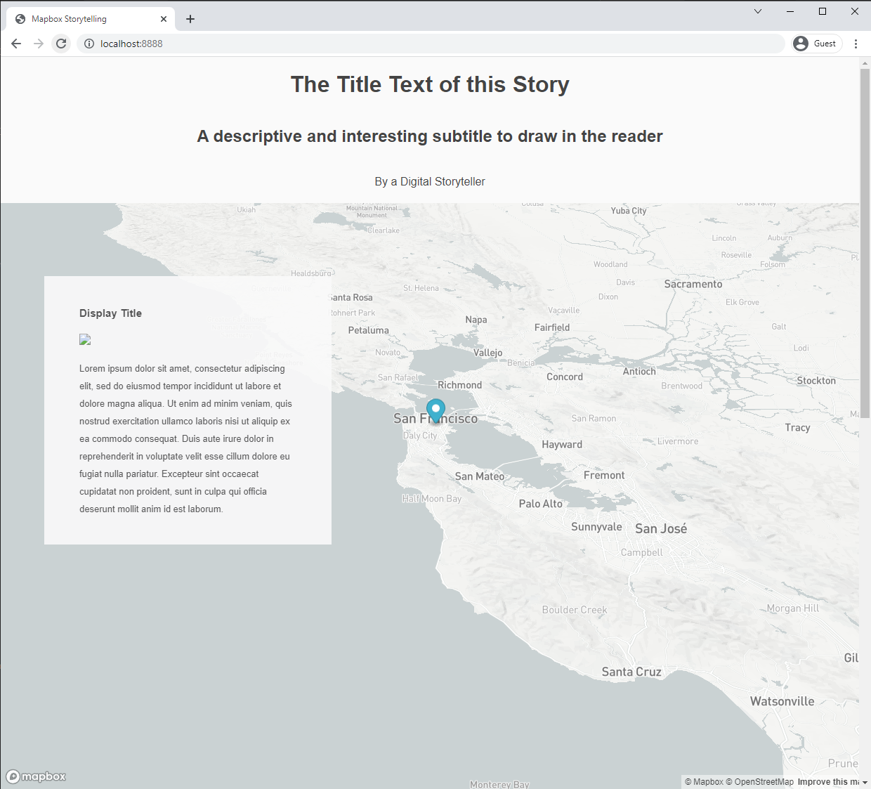
Task: Click the Guest profile avatar
Action: pos(800,43)
